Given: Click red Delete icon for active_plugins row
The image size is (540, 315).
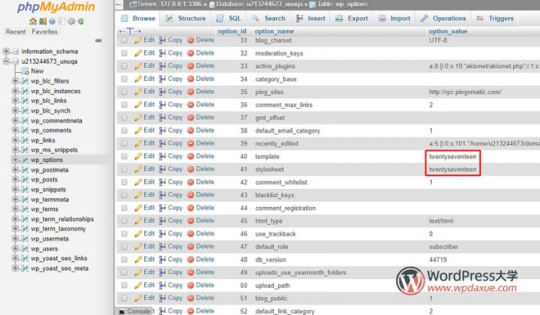Looking at the screenshot, I should point(190,66).
